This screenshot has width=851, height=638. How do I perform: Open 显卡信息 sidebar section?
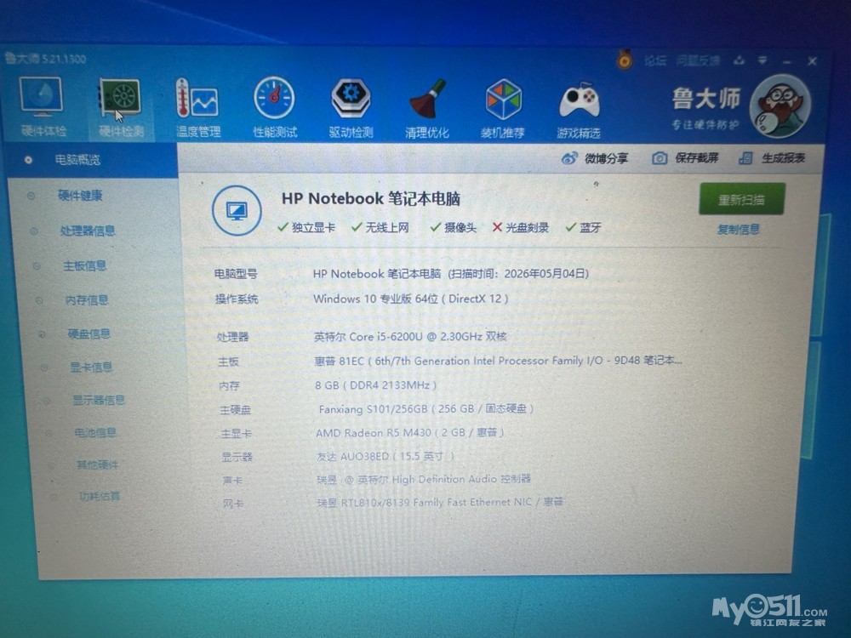(91, 367)
